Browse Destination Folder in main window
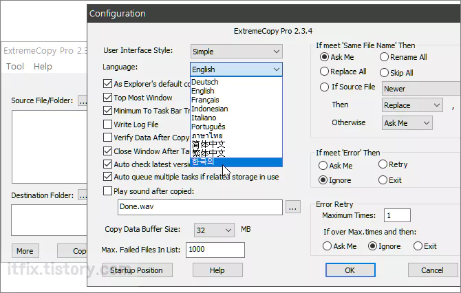This screenshot has height=293, width=461. click(x=83, y=195)
